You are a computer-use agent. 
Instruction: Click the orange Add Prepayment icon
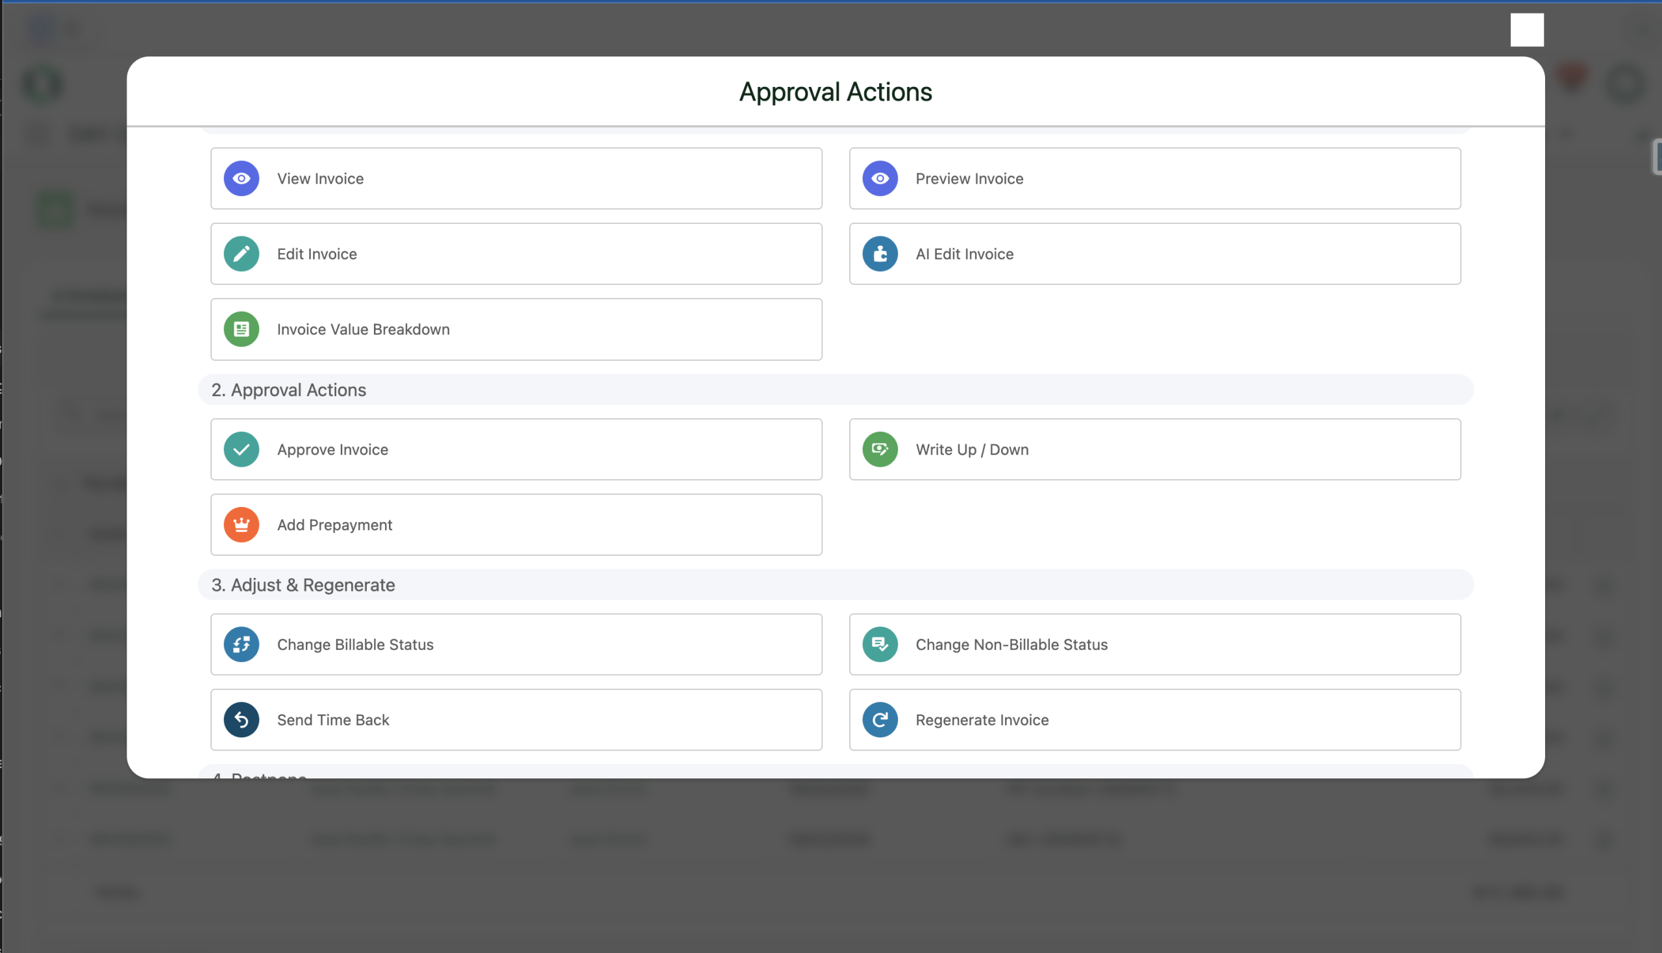click(x=242, y=525)
